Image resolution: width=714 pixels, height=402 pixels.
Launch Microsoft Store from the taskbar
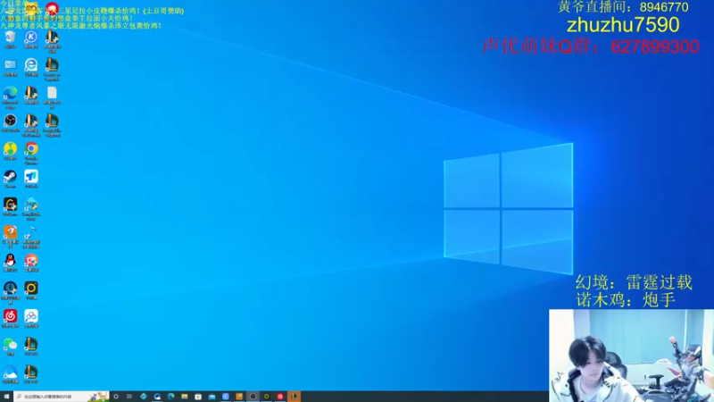click(x=198, y=397)
